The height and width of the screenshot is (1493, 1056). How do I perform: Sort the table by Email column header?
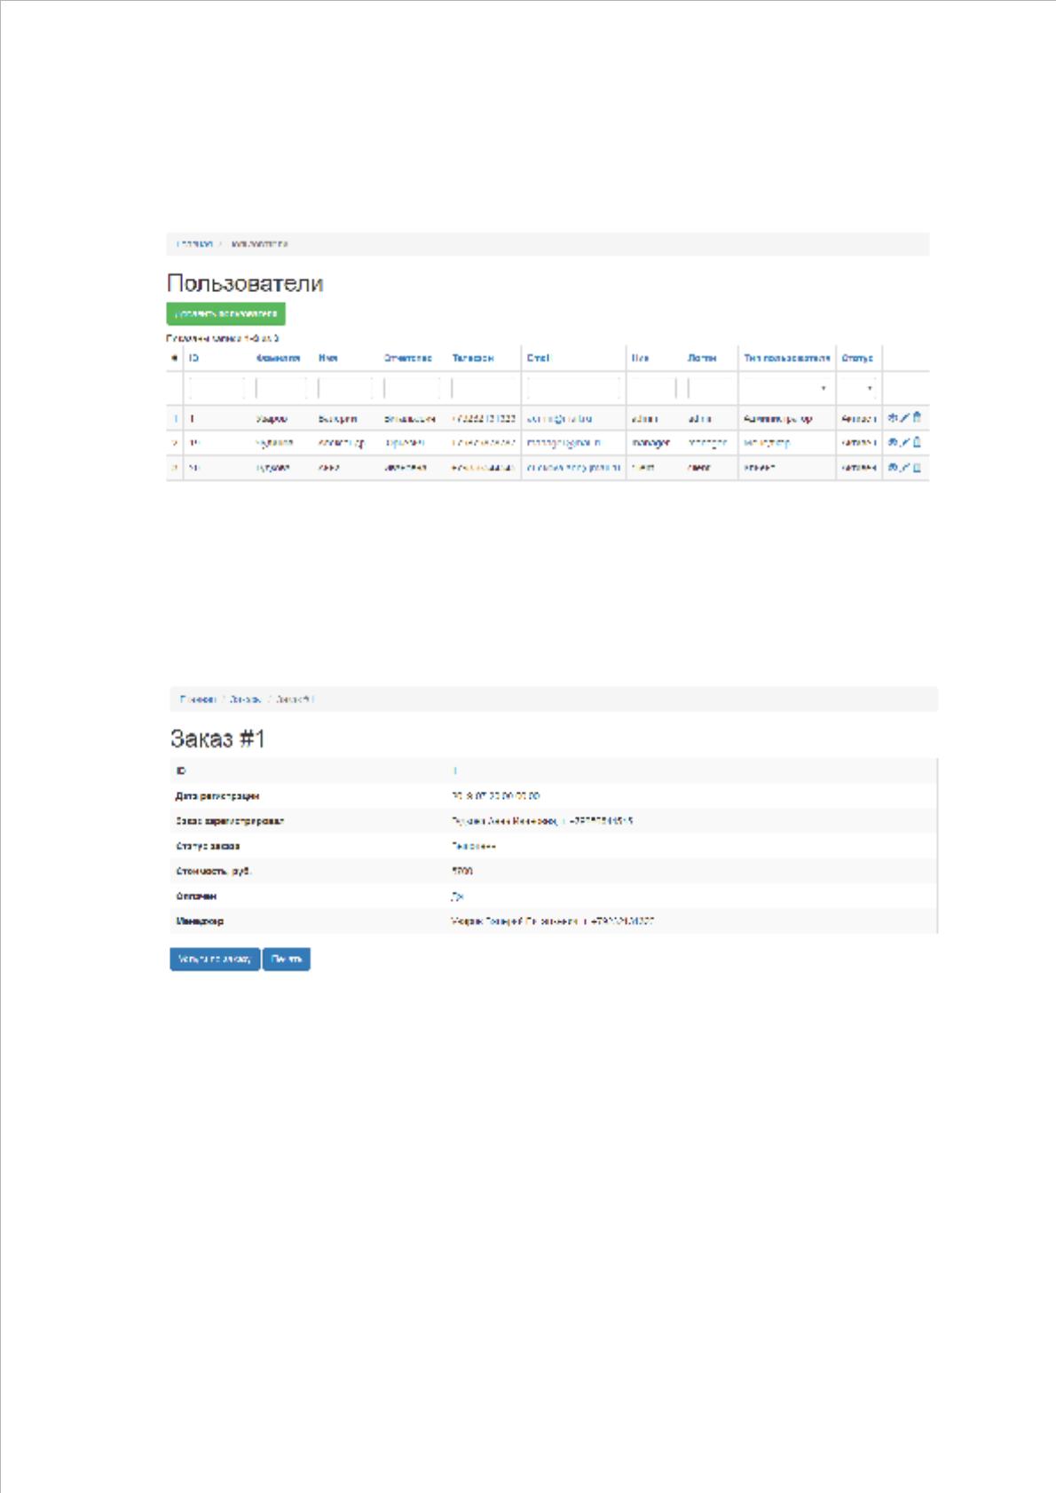tap(539, 359)
